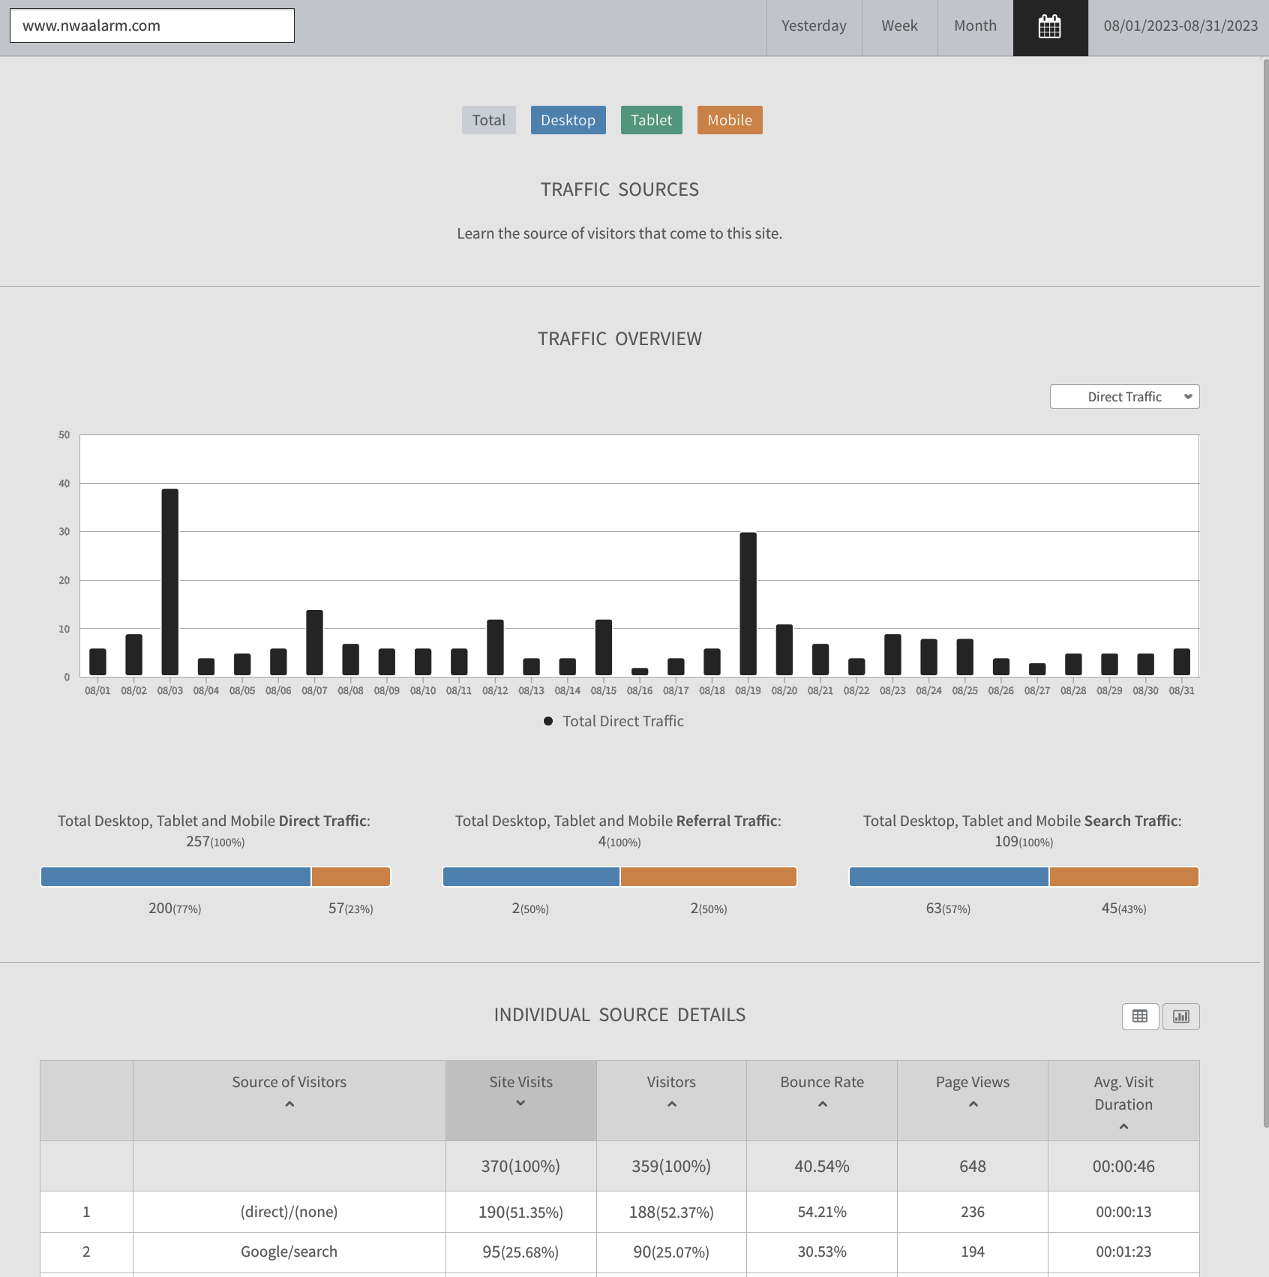Click the 08/07 bar in chart
Screen dimensions: 1269x1277
[x=315, y=643]
